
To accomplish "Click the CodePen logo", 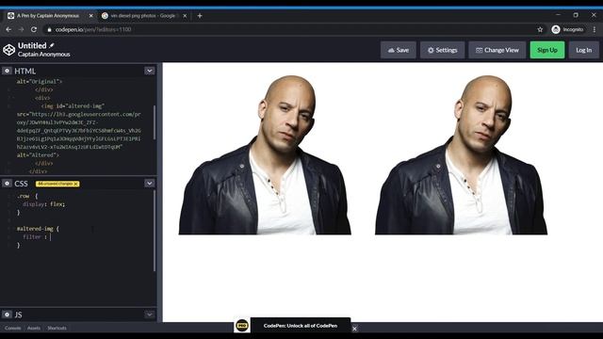I will (8, 50).
